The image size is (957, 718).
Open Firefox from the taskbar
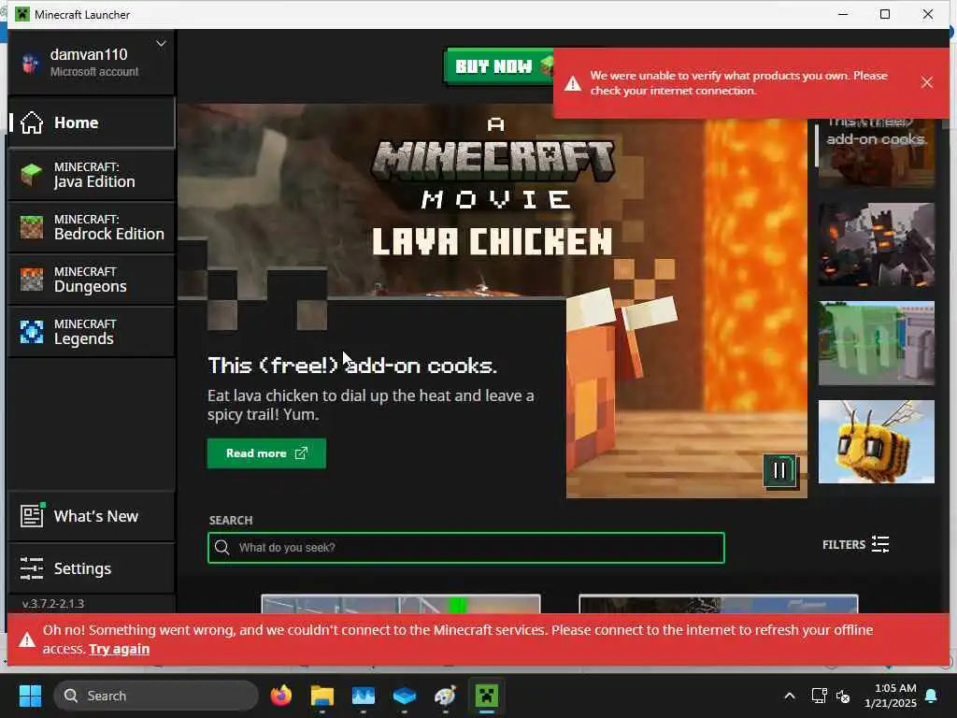pos(281,696)
